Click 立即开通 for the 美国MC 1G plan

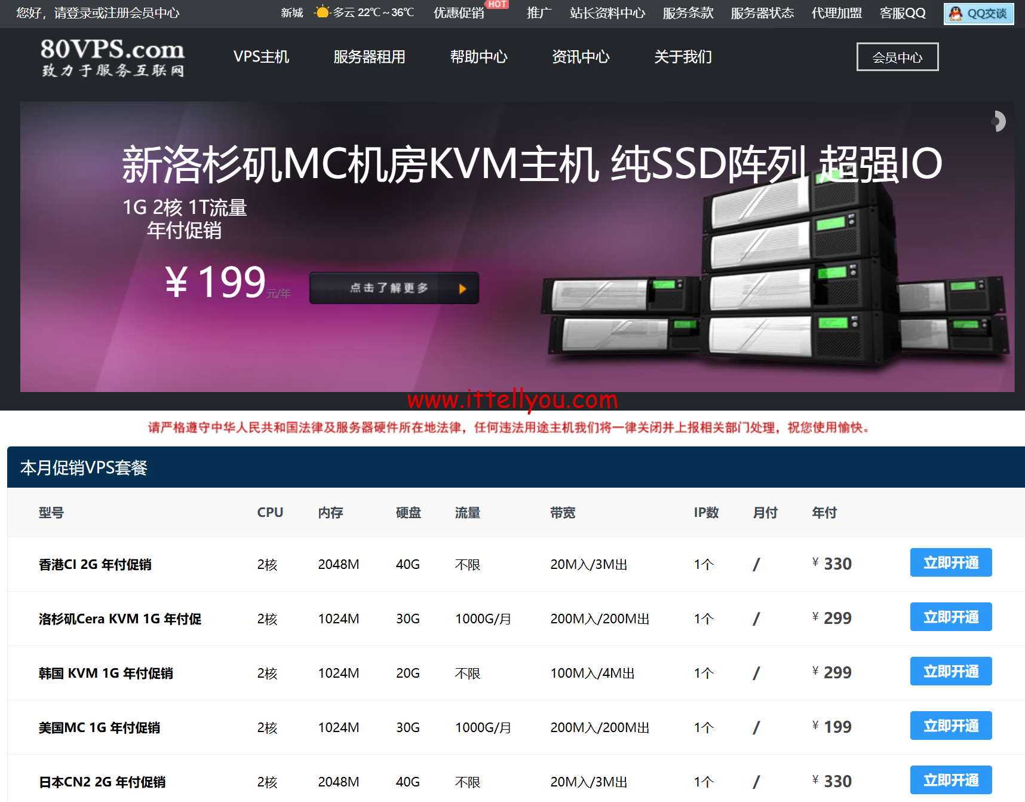pyautogui.click(x=950, y=725)
